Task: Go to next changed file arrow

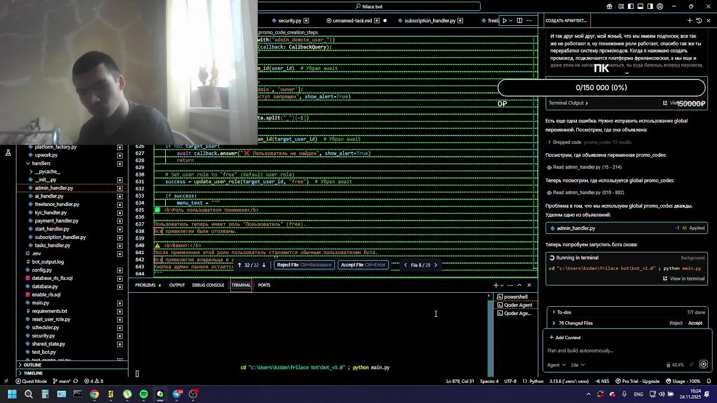Action: pos(435,265)
